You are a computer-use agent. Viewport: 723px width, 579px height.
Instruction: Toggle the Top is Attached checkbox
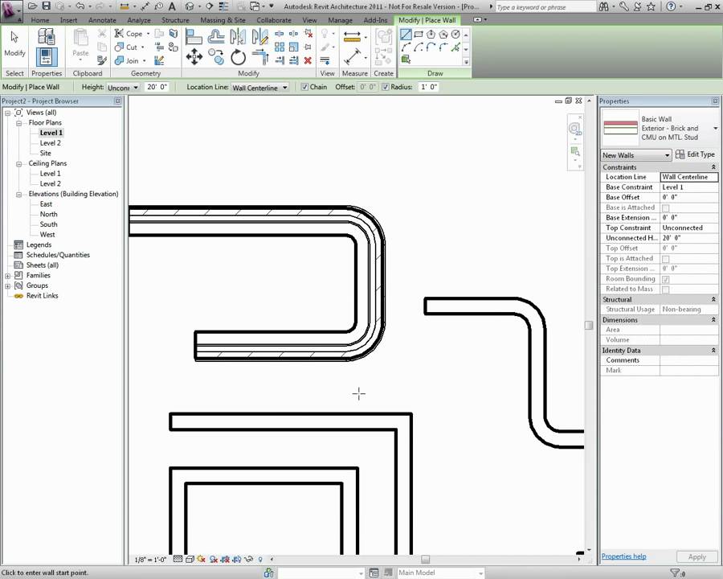(x=665, y=259)
